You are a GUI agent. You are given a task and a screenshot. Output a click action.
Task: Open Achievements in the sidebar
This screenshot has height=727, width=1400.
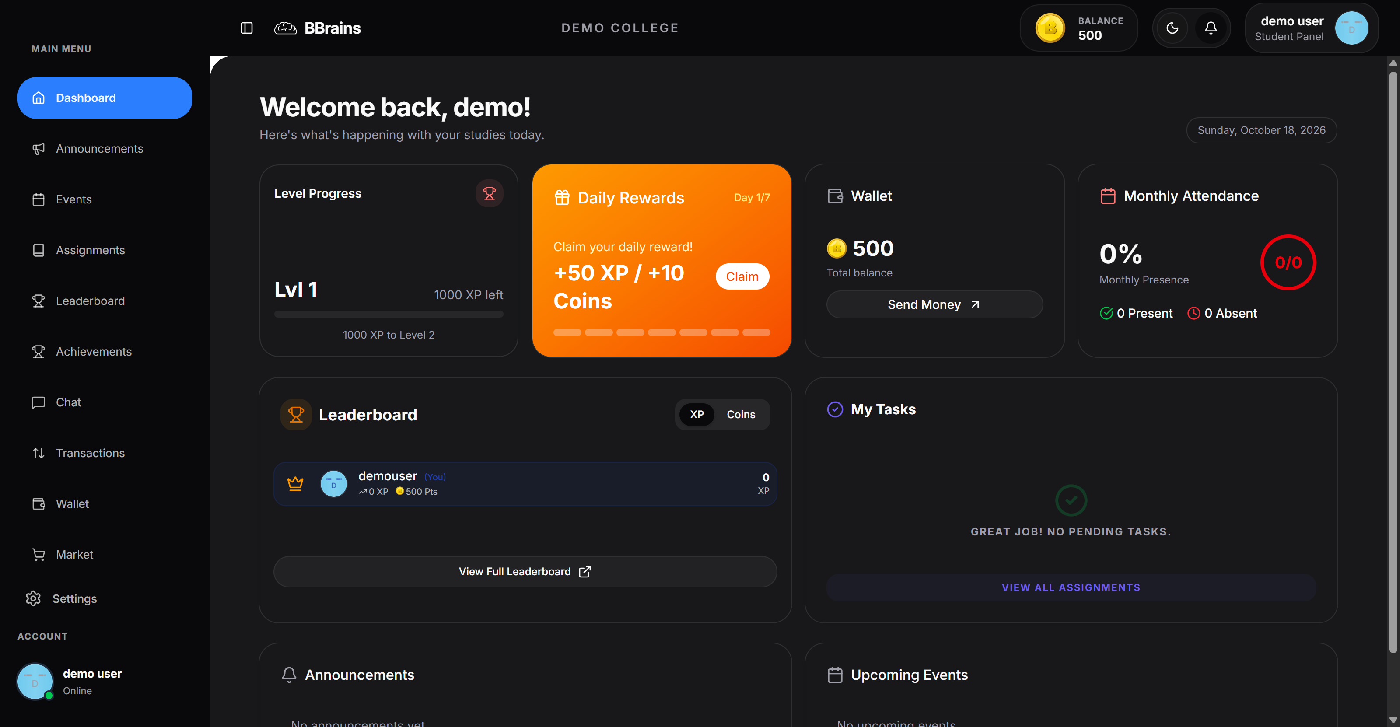pyautogui.click(x=105, y=352)
